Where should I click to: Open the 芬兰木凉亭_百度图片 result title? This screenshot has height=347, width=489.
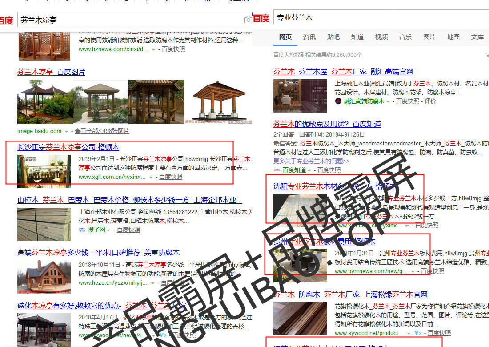tap(51, 72)
